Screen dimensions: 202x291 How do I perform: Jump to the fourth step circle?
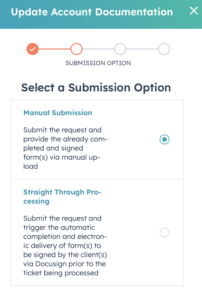point(164,49)
